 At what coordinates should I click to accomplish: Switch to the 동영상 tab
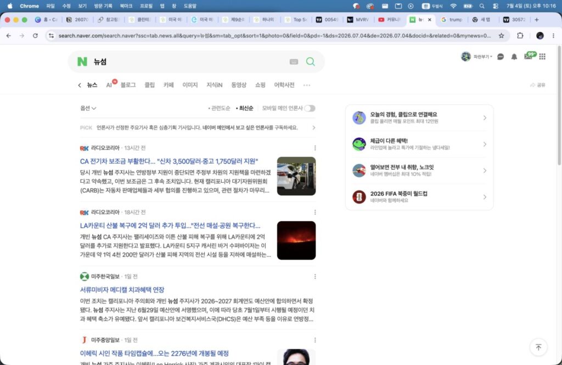(x=239, y=85)
